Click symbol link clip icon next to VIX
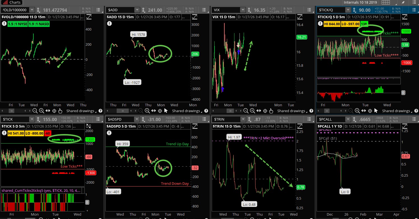Viewport: 419px width, 219px height. (248, 10)
